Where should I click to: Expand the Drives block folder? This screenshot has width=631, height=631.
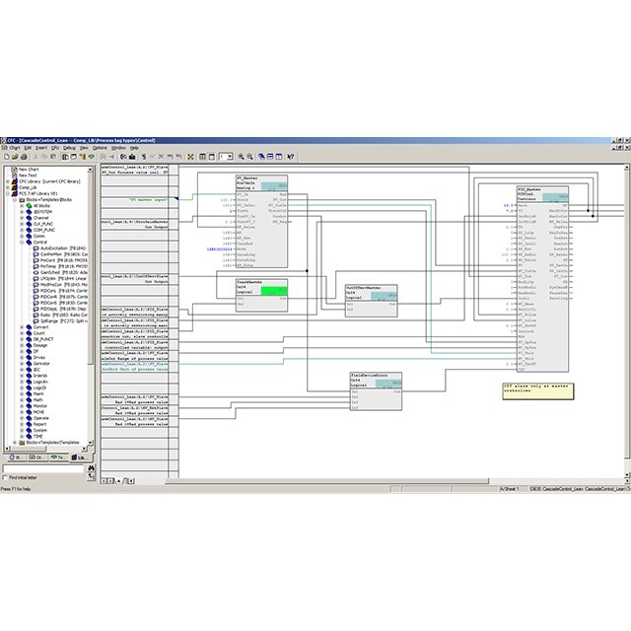(23, 358)
